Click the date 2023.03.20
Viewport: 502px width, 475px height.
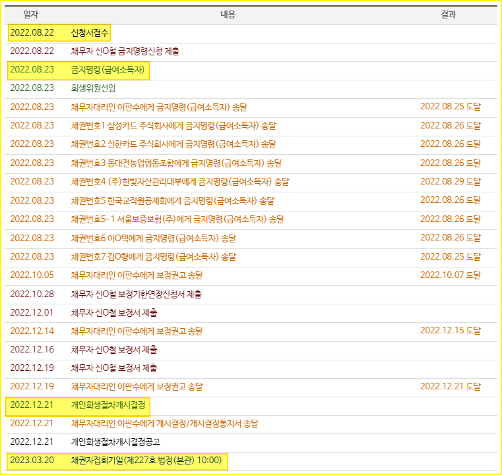pos(32,461)
